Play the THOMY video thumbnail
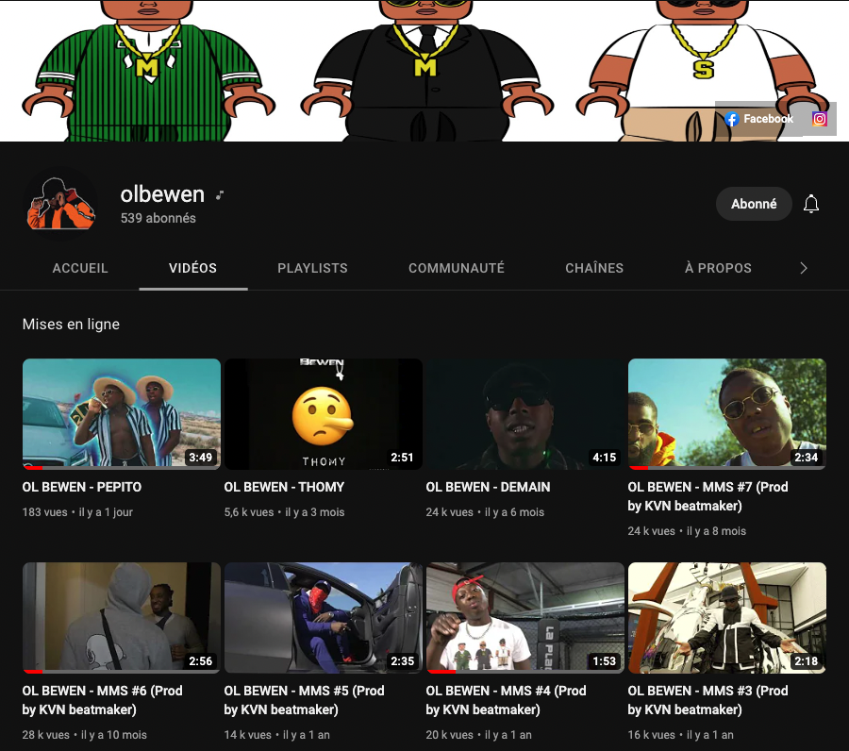This screenshot has height=751, width=849. tap(323, 413)
